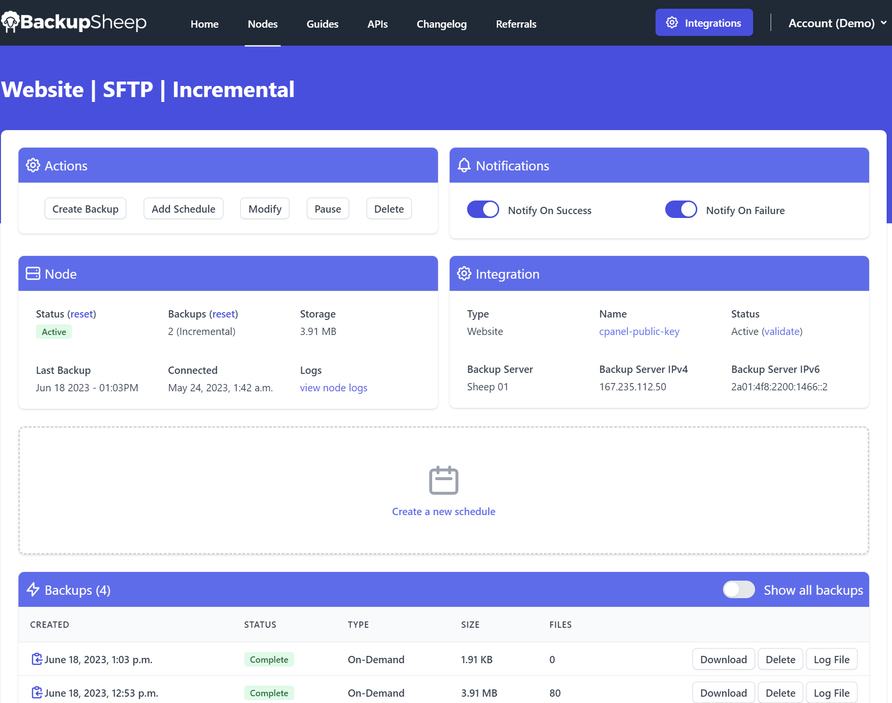Click the TYPE column header
Image resolution: width=892 pixels, height=703 pixels.
[x=358, y=624]
